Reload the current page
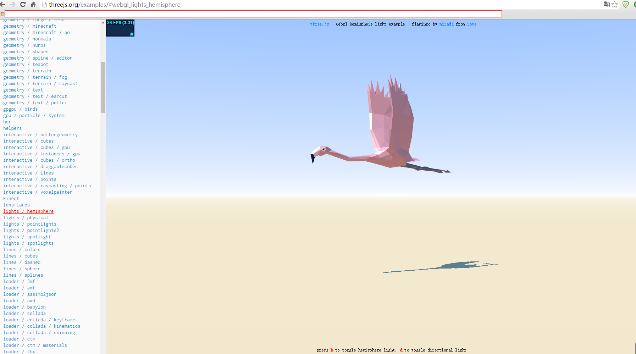 coord(23,4)
